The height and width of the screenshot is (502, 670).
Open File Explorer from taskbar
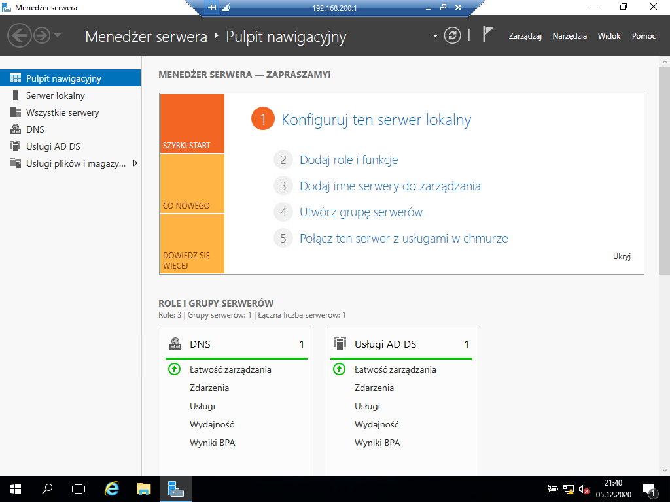coord(143,489)
